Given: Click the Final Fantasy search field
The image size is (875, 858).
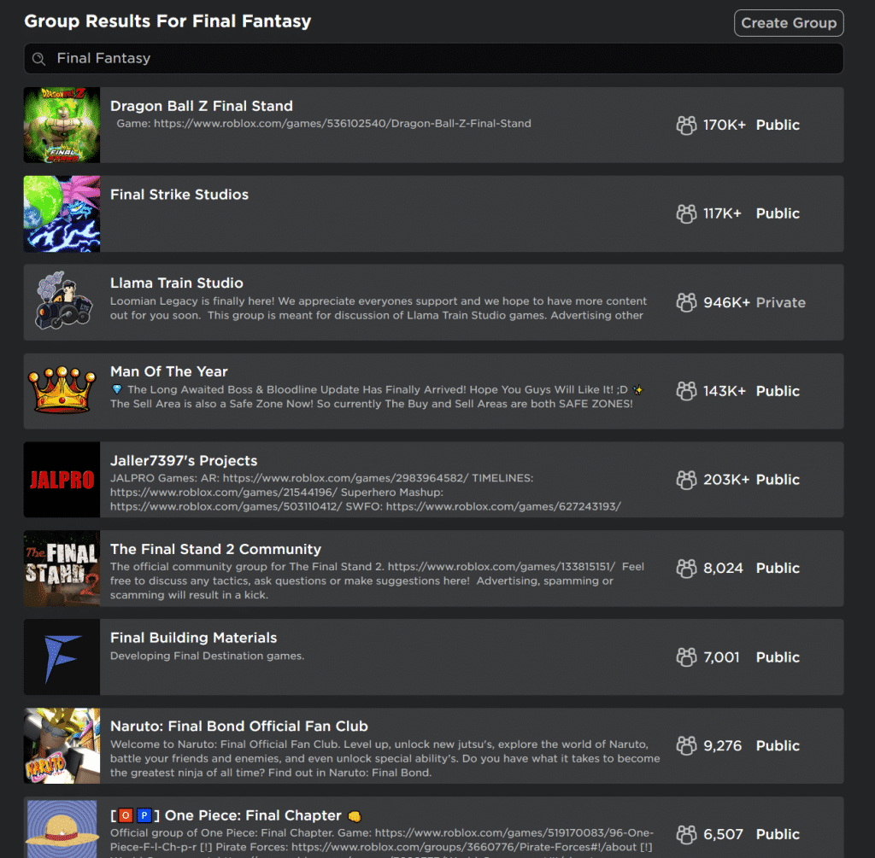Looking at the screenshot, I should [427, 59].
